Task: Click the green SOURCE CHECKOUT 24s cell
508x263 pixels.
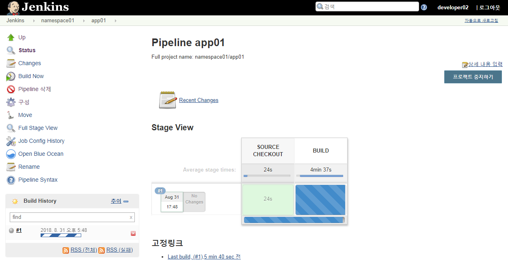Action: pos(268,200)
